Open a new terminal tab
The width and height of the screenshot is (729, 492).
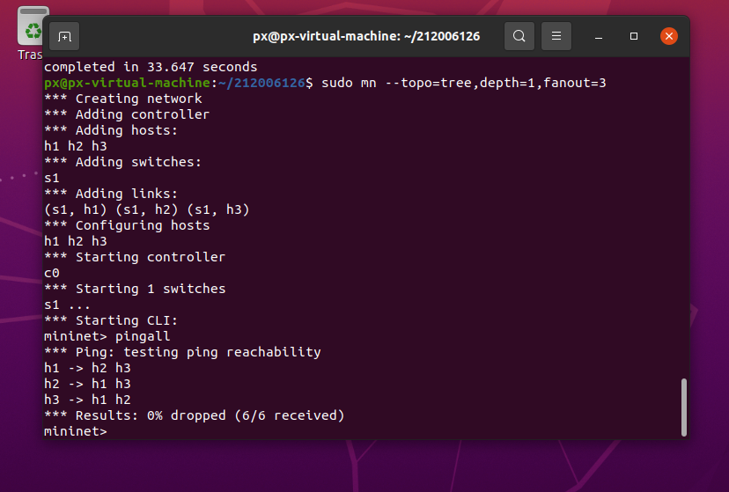point(64,36)
